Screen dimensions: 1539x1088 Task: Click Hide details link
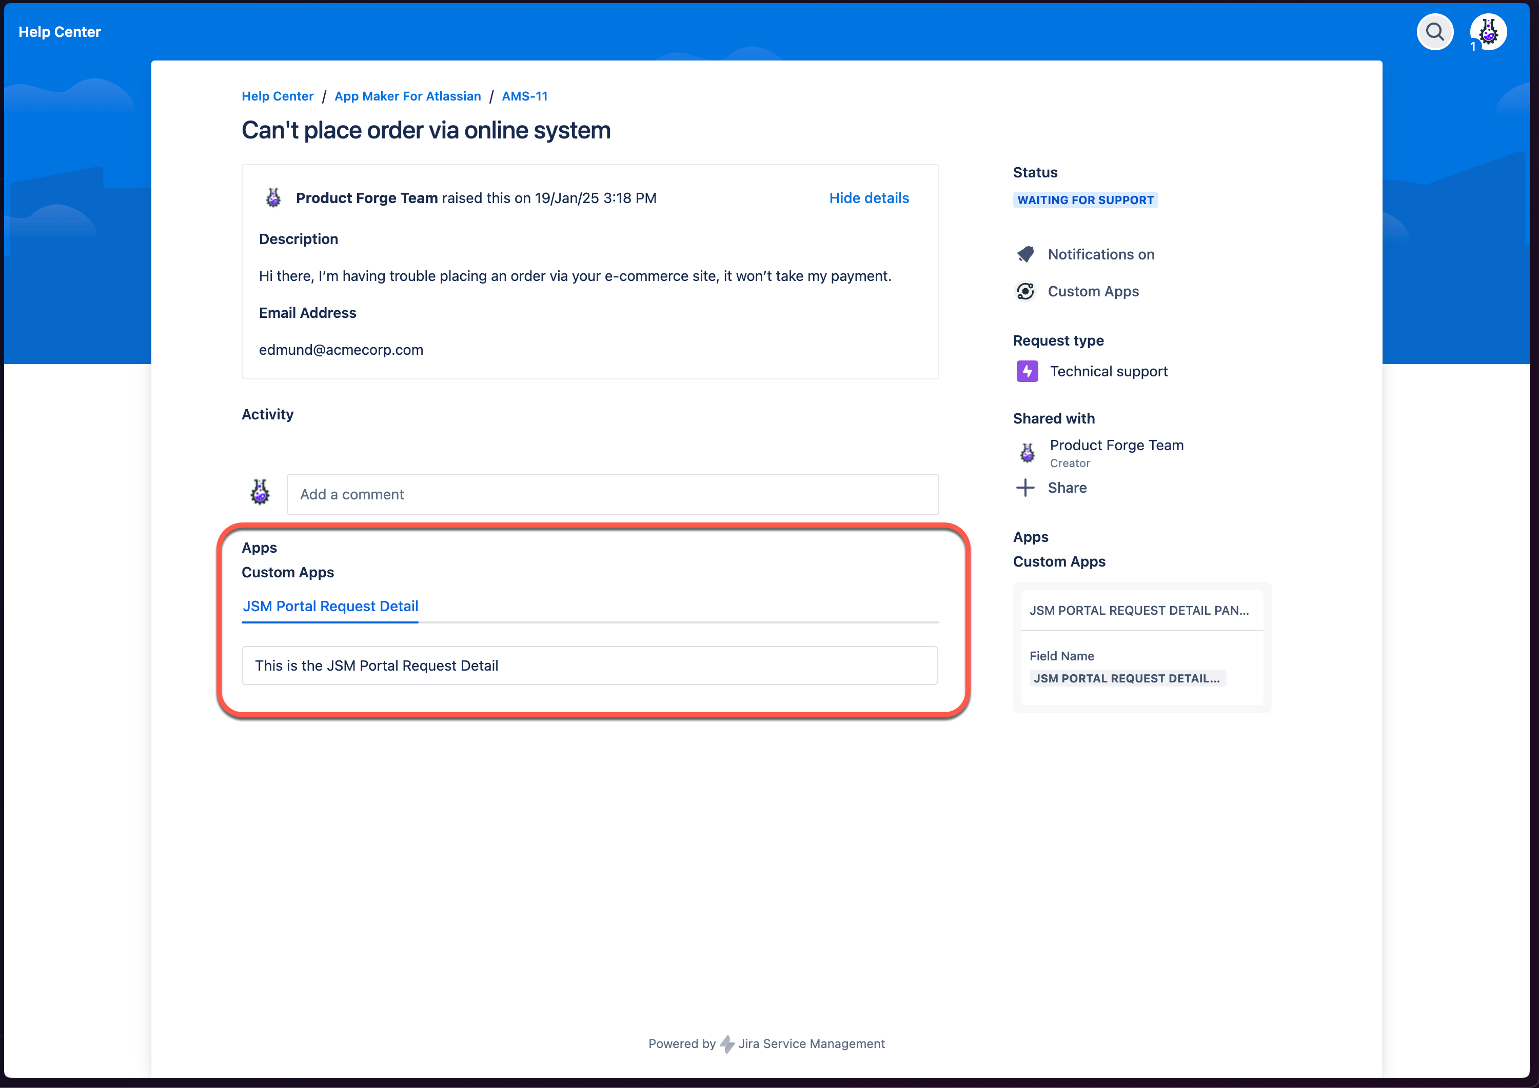[x=869, y=198]
